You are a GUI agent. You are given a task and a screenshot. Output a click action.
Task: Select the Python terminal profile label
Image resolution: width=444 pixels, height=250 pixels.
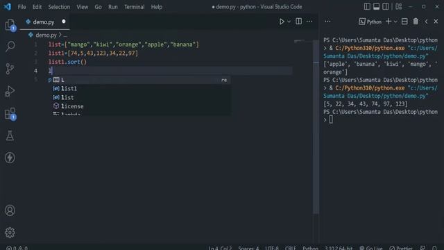pos(370,22)
